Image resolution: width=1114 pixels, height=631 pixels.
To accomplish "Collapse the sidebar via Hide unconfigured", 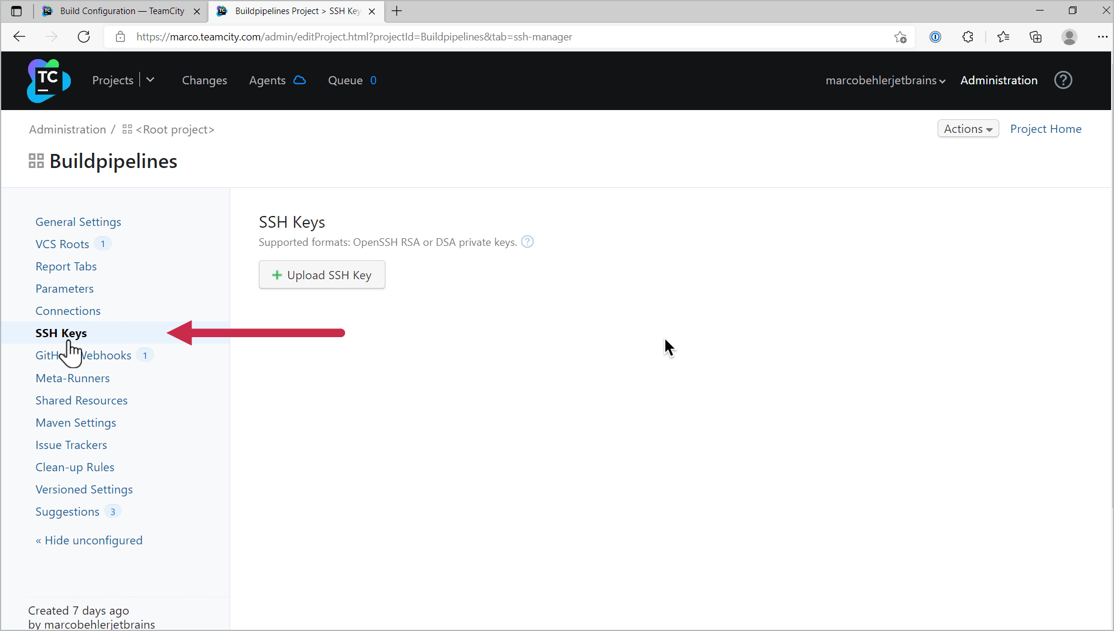I will tap(89, 540).
